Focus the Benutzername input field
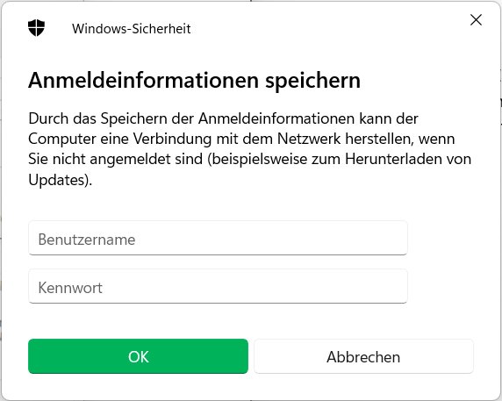This screenshot has height=401, width=502. (218, 238)
